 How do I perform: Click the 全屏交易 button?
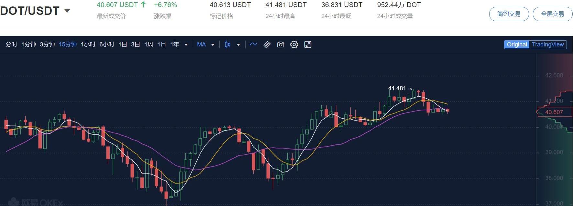click(552, 14)
